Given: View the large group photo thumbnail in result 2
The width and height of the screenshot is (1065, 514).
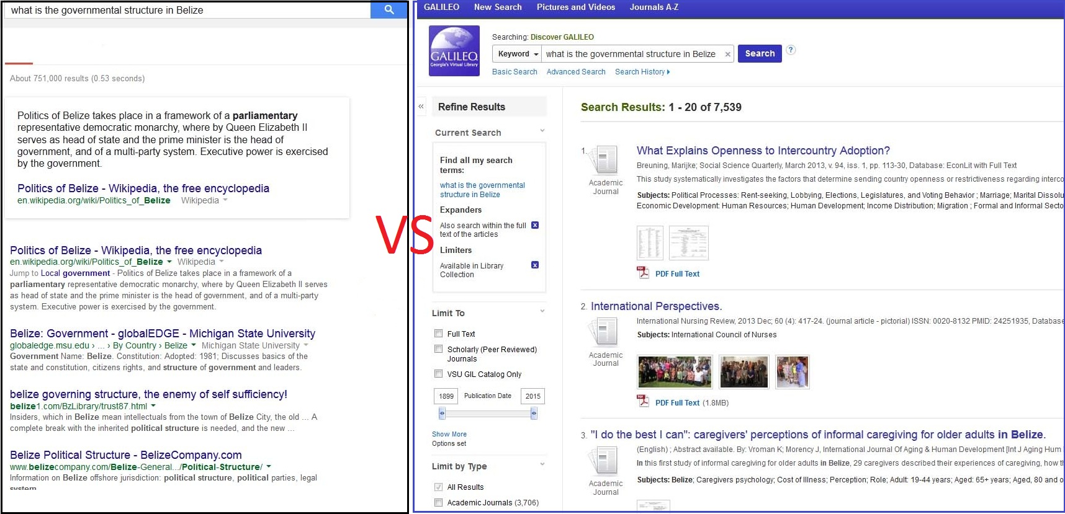Looking at the screenshot, I should (675, 371).
